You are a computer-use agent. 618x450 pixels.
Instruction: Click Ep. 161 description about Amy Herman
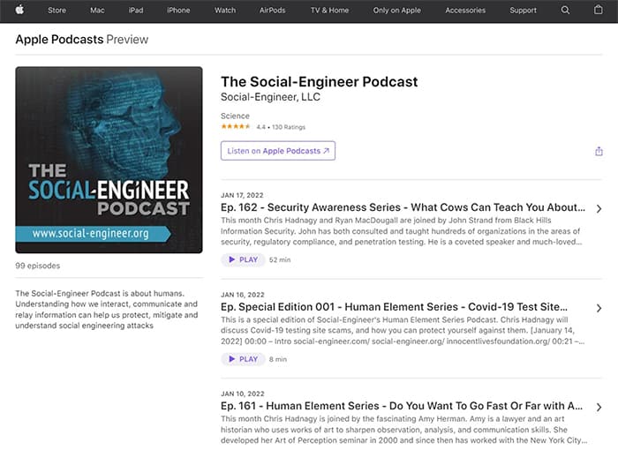[x=404, y=430]
